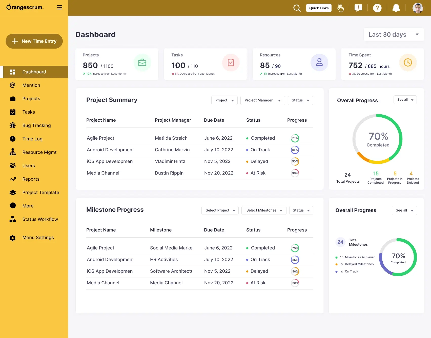Open the search icon in the top bar
The width and height of the screenshot is (431, 338).
[297, 8]
